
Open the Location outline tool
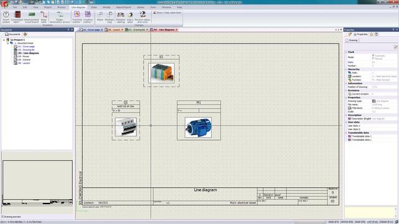pos(88,17)
